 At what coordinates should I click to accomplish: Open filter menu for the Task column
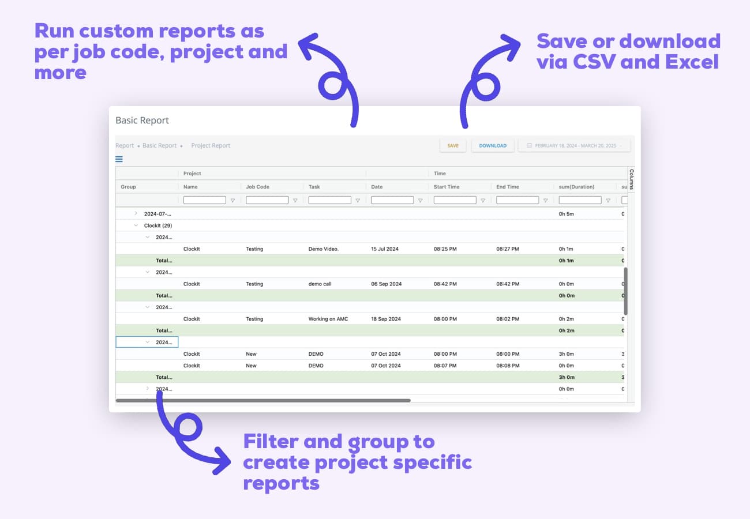[358, 201]
